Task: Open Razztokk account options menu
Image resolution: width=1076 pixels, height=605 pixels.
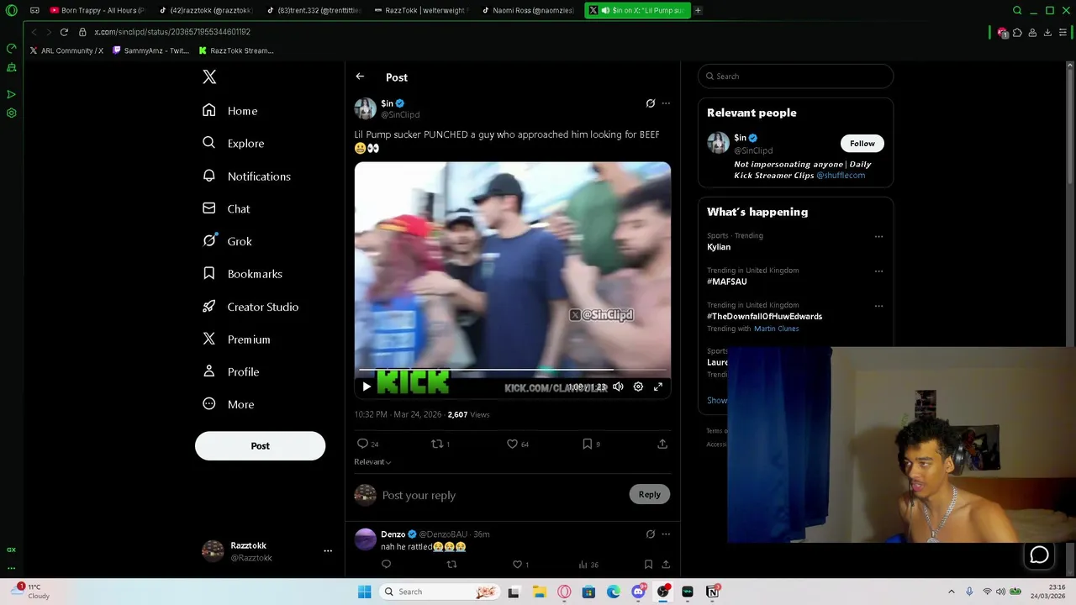Action: (328, 551)
